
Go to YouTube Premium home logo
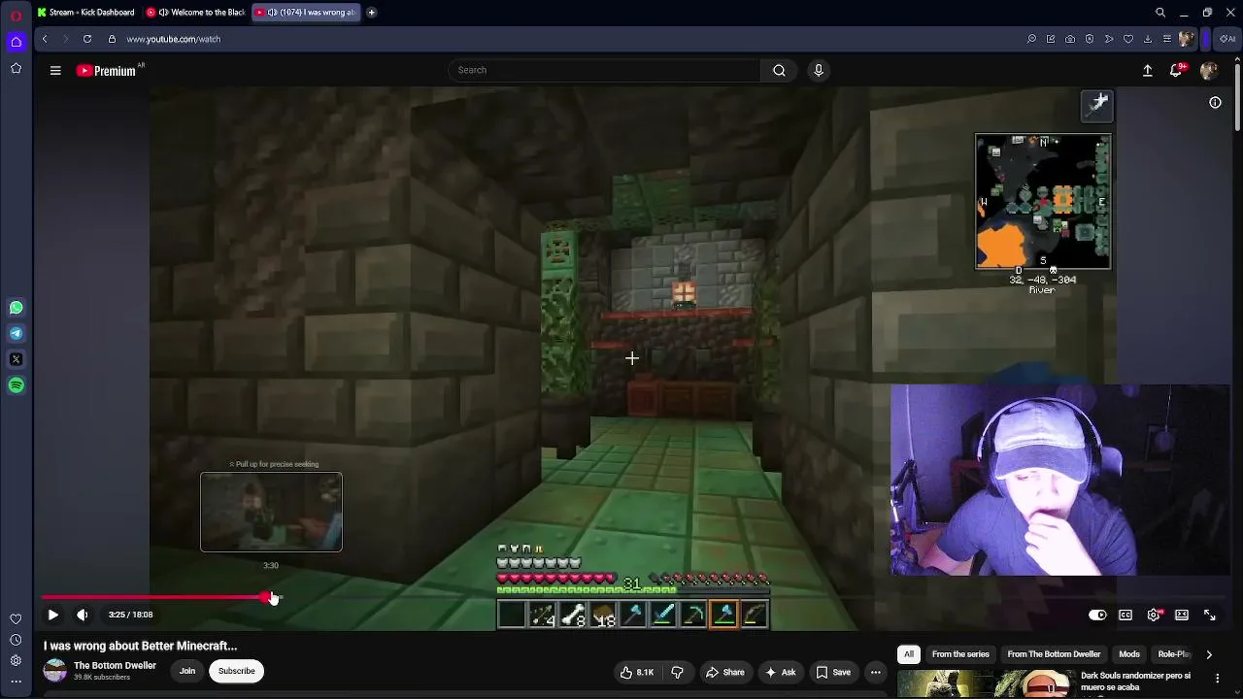pyautogui.click(x=106, y=70)
